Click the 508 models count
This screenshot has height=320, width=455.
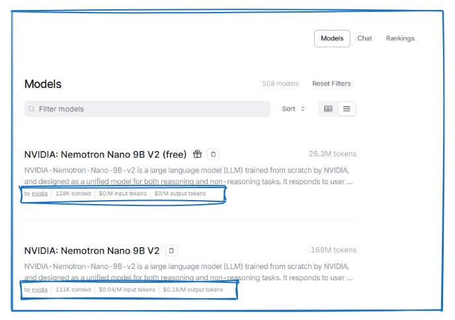tap(280, 83)
